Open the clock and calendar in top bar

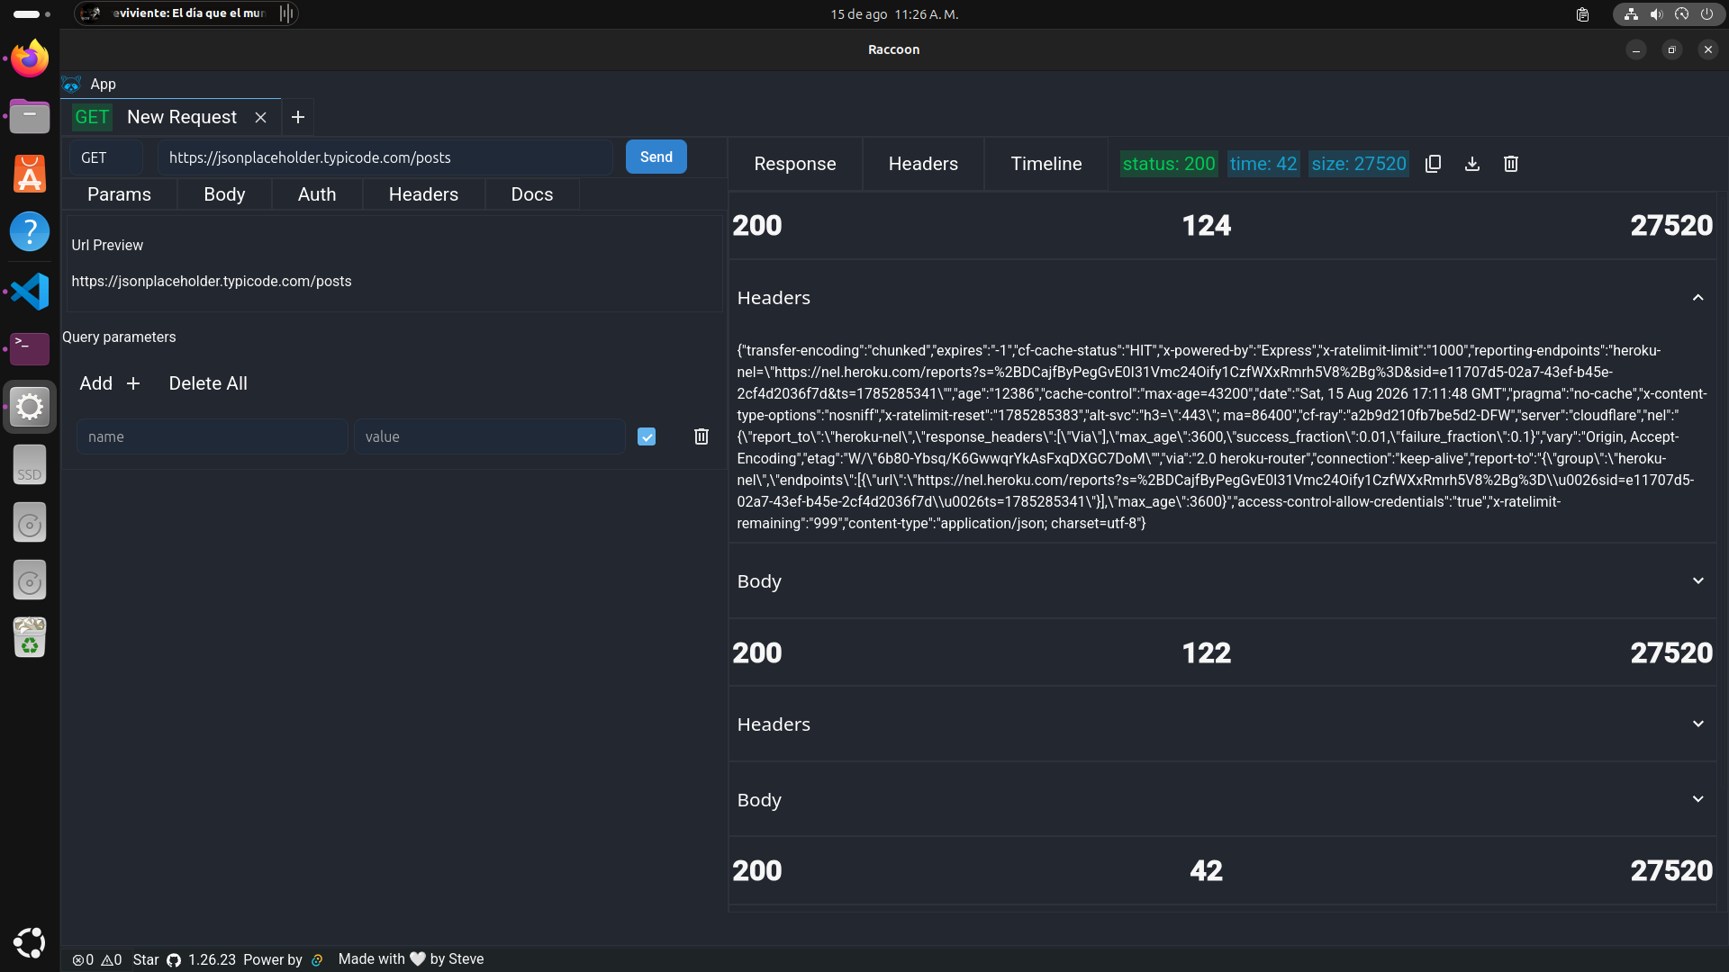pos(894,14)
